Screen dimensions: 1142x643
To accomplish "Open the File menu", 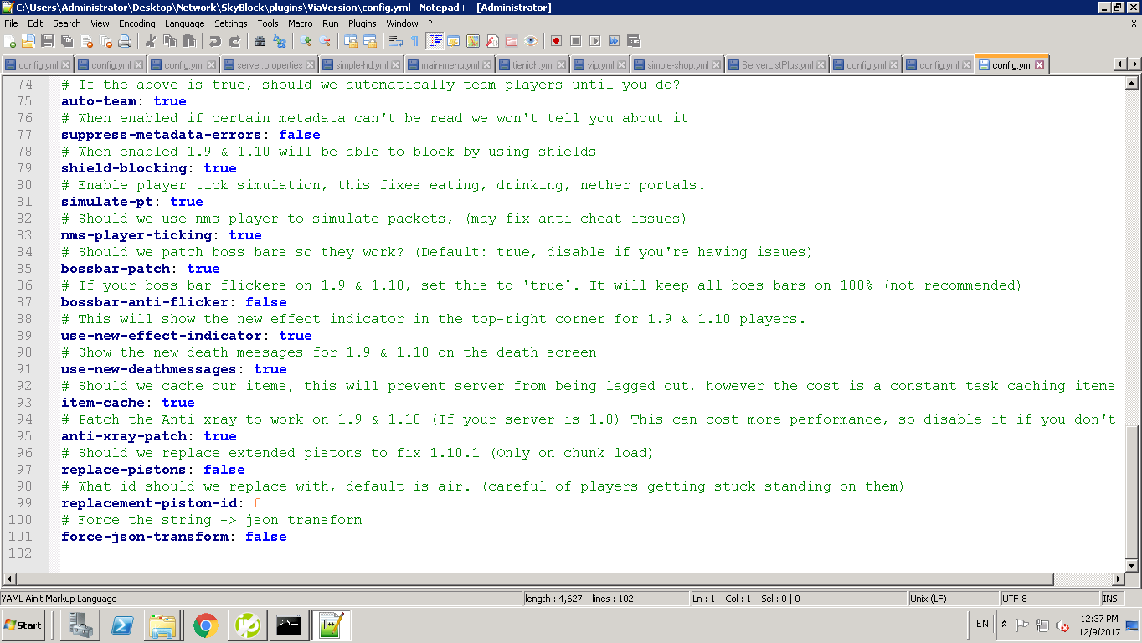I will point(11,23).
